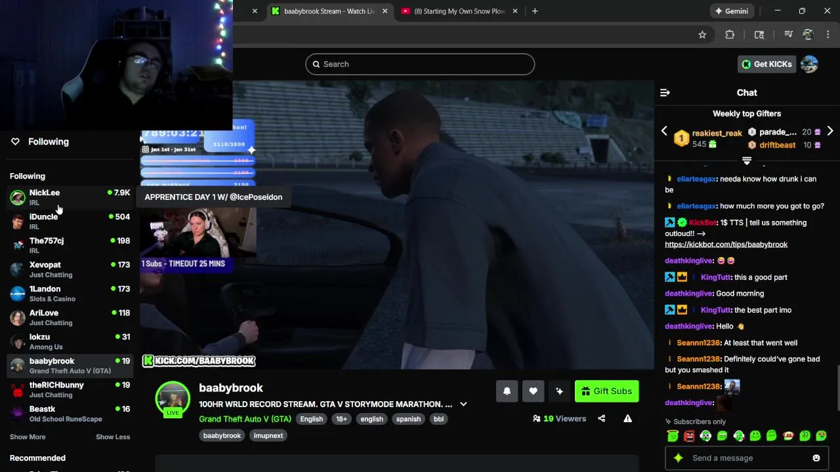Open Beastk Old School RuneScape channel
The width and height of the screenshot is (840, 472).
(70, 414)
